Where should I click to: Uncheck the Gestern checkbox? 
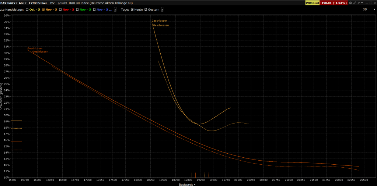[146, 9]
